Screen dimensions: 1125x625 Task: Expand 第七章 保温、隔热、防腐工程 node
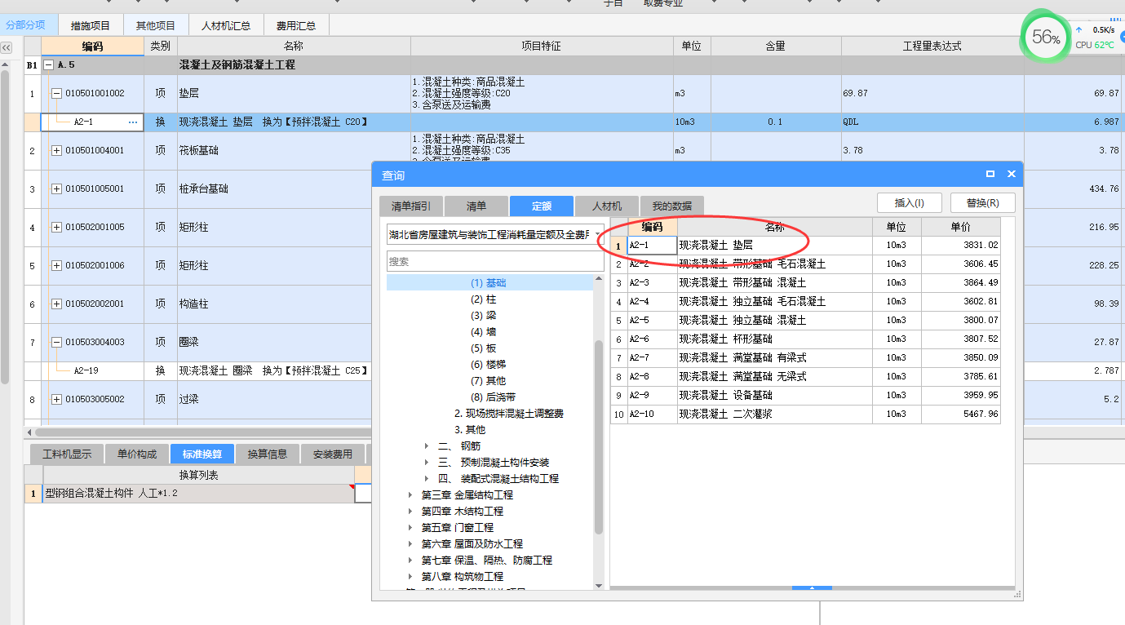pyautogui.click(x=410, y=561)
